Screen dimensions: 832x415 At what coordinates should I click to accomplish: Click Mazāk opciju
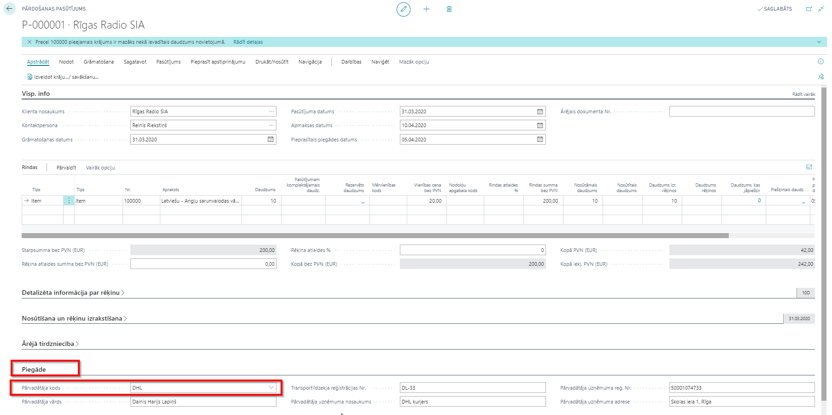(414, 62)
